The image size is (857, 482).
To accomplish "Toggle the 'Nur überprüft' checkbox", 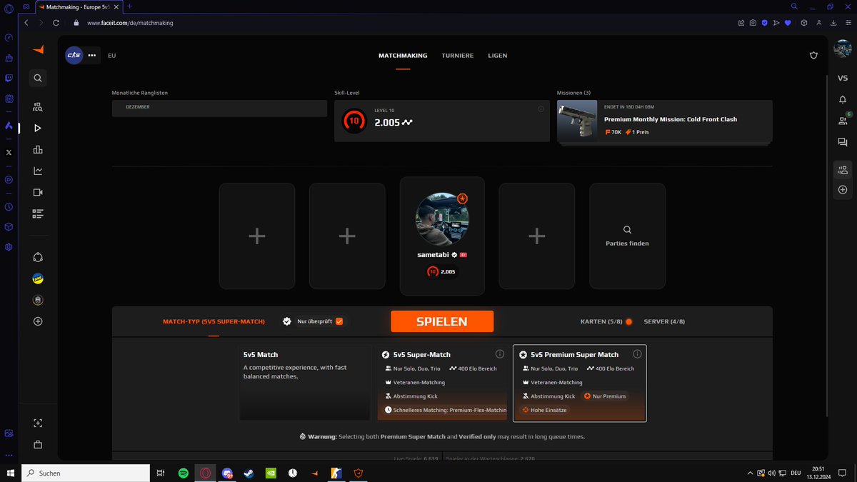I will pos(339,321).
